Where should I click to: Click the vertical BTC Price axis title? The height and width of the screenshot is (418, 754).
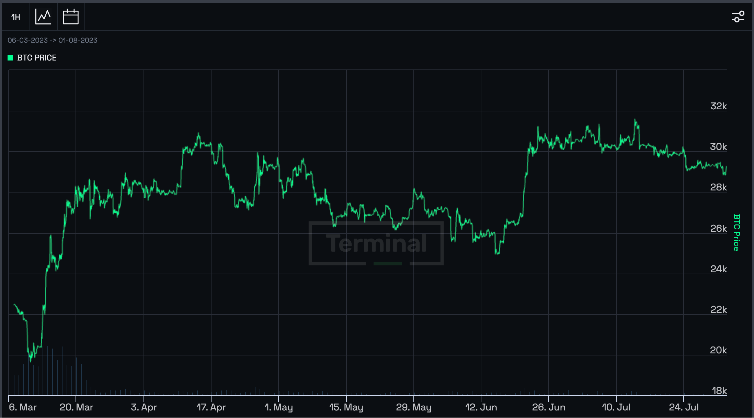click(x=736, y=232)
